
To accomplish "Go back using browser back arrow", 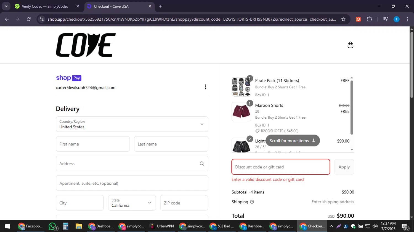I will 7,19.
